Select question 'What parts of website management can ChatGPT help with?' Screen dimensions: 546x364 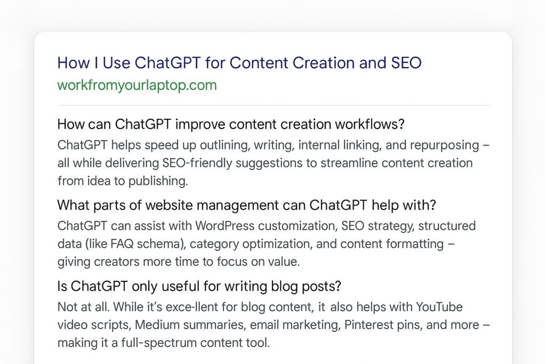246,205
